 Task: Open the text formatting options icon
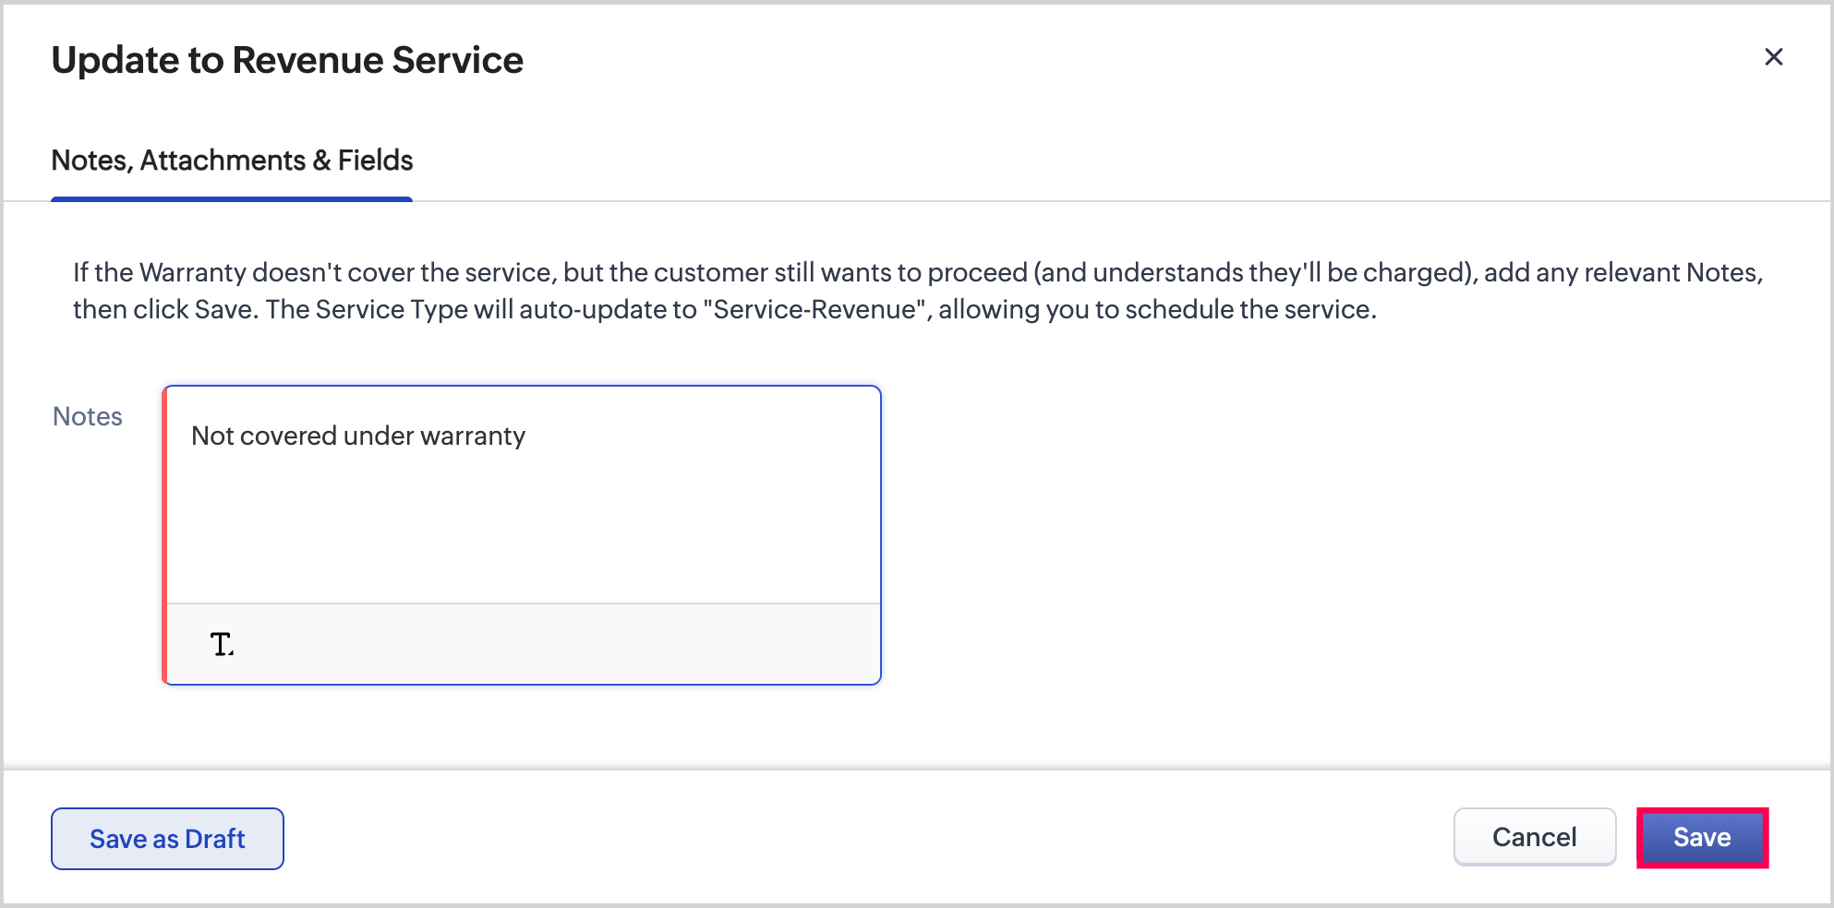coord(222,644)
